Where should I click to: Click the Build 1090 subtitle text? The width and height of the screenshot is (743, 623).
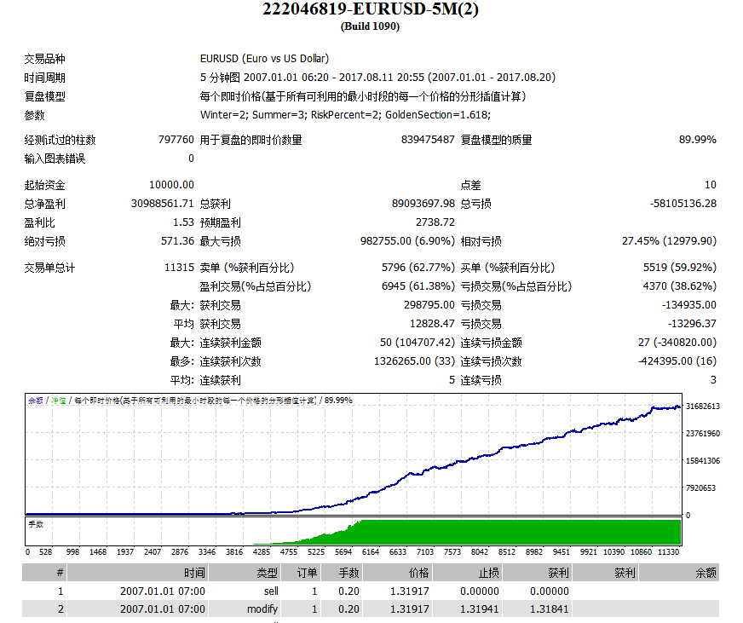[x=370, y=26]
